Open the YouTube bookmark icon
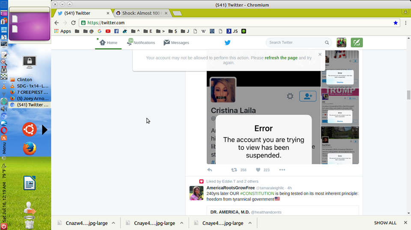The width and height of the screenshot is (411, 230). [108, 31]
